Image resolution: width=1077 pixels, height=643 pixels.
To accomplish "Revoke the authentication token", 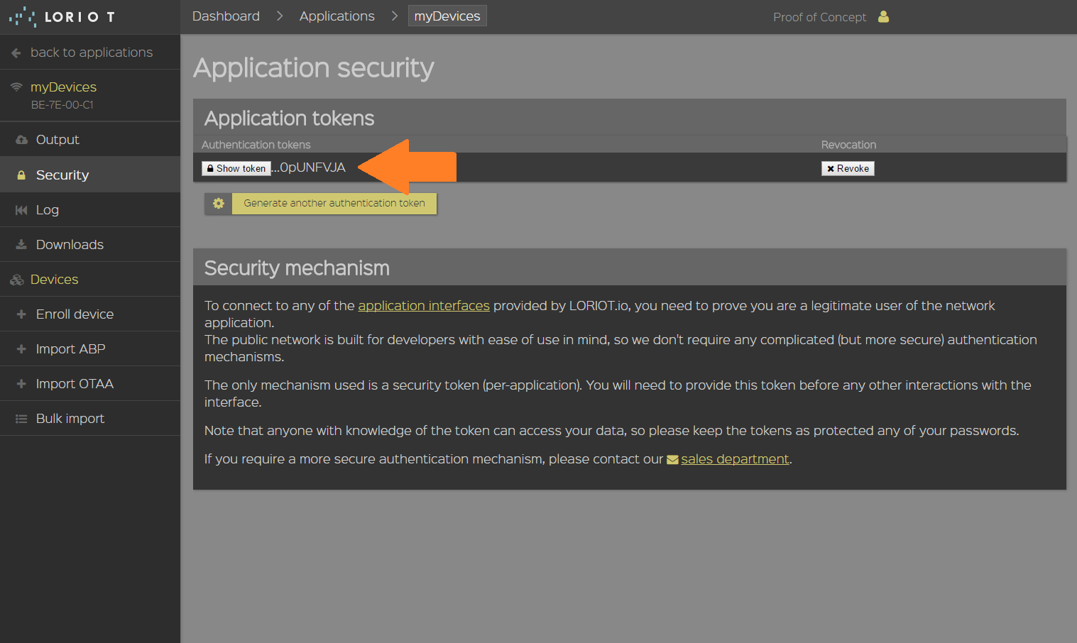I will (848, 168).
